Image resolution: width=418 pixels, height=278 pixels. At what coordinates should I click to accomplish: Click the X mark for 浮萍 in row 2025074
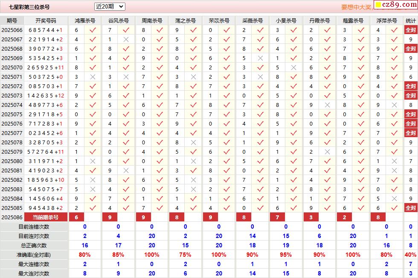coord(394,105)
